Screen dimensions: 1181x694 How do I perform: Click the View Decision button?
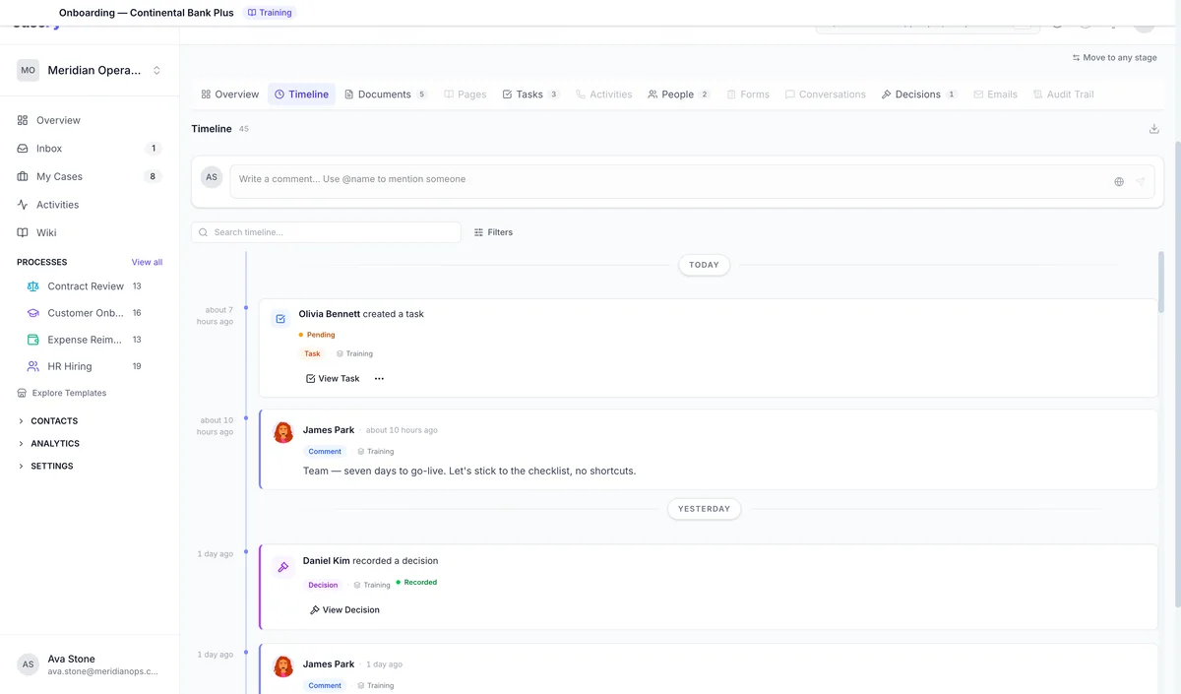pos(344,610)
